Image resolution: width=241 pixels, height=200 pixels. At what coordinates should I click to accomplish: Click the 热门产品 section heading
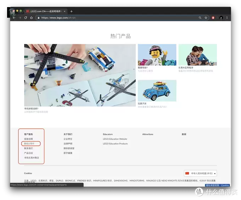pyautogui.click(x=120, y=36)
